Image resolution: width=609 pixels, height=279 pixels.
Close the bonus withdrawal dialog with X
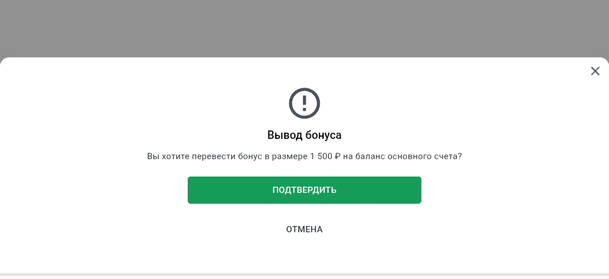[595, 71]
